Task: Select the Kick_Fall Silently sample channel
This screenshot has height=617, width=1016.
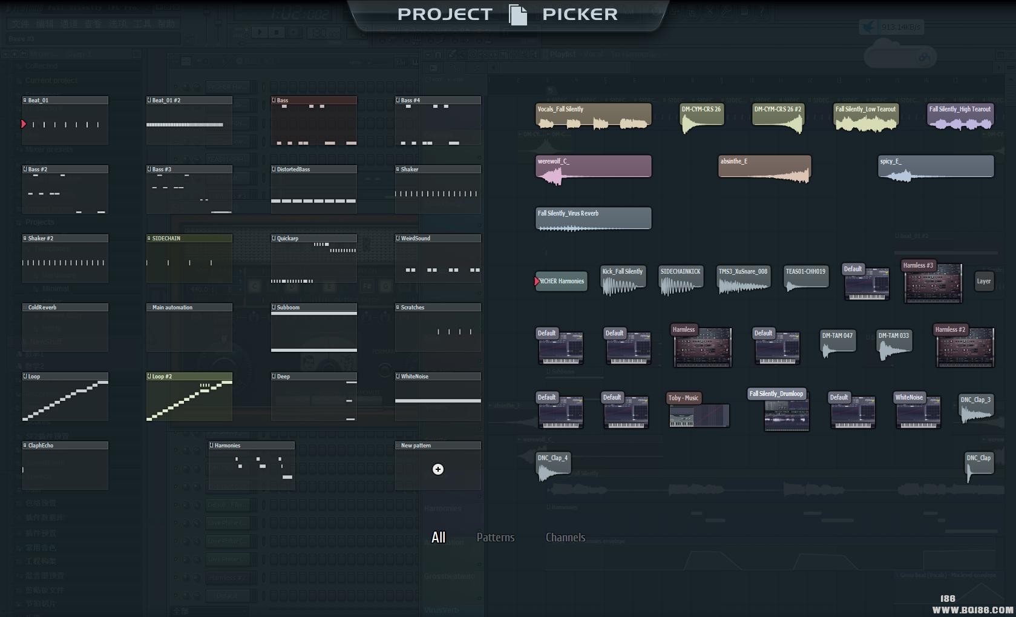Action: point(623,281)
